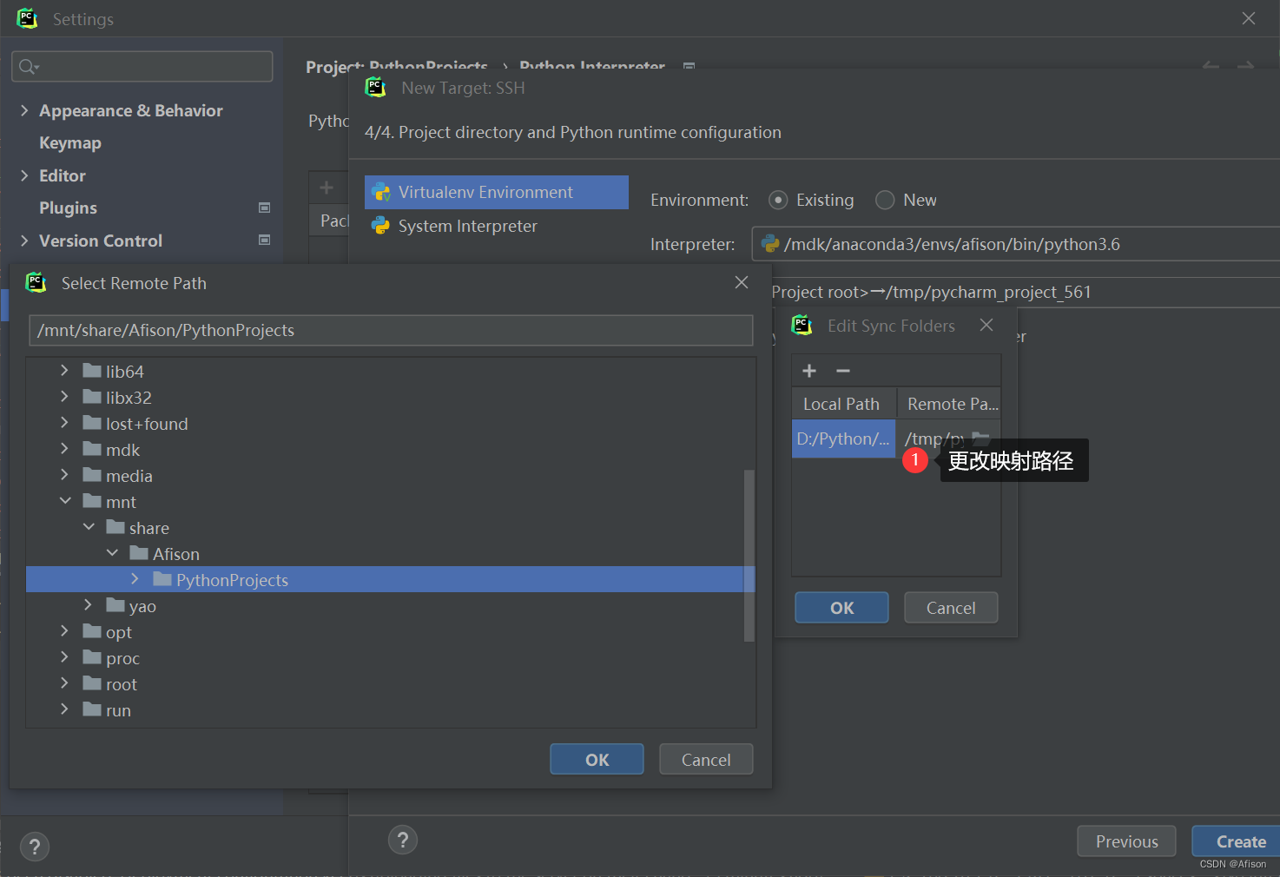1280x877 pixels.
Task: Expand the lib64 folder
Action: point(64,370)
